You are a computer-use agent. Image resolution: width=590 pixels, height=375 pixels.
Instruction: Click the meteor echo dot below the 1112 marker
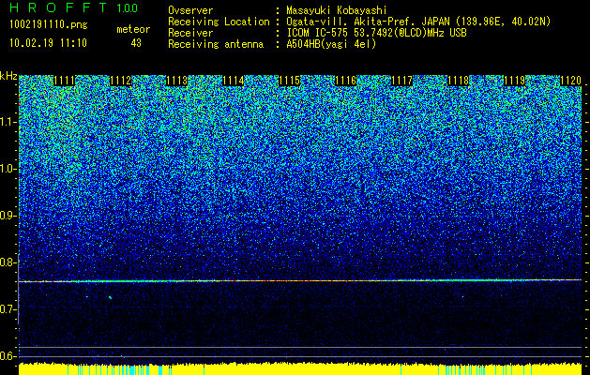(x=111, y=297)
